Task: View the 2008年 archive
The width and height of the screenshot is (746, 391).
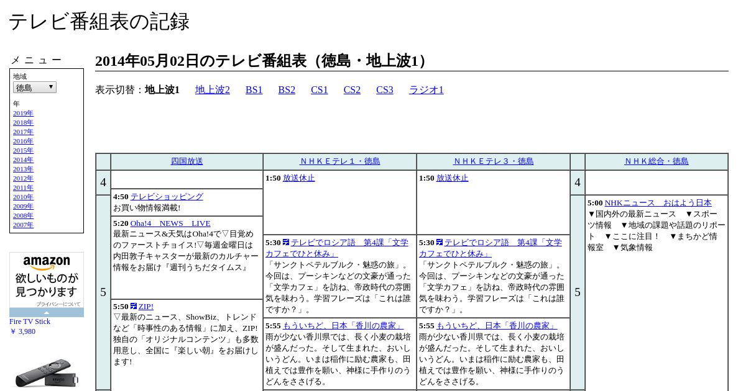Action: [23, 216]
